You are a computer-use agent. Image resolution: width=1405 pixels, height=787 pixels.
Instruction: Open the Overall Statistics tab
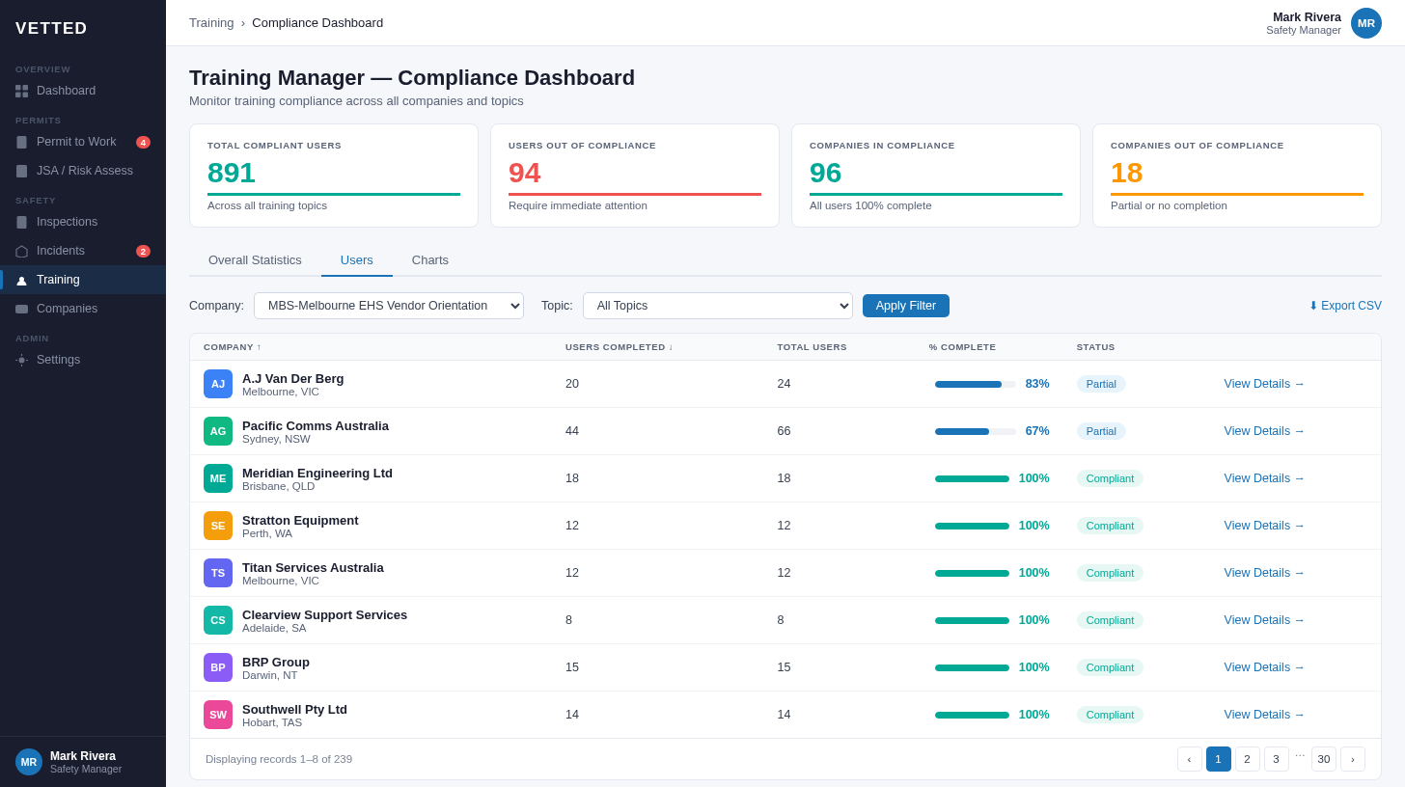(255, 259)
